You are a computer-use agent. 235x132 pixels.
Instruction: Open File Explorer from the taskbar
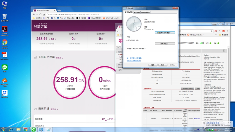click(18, 130)
